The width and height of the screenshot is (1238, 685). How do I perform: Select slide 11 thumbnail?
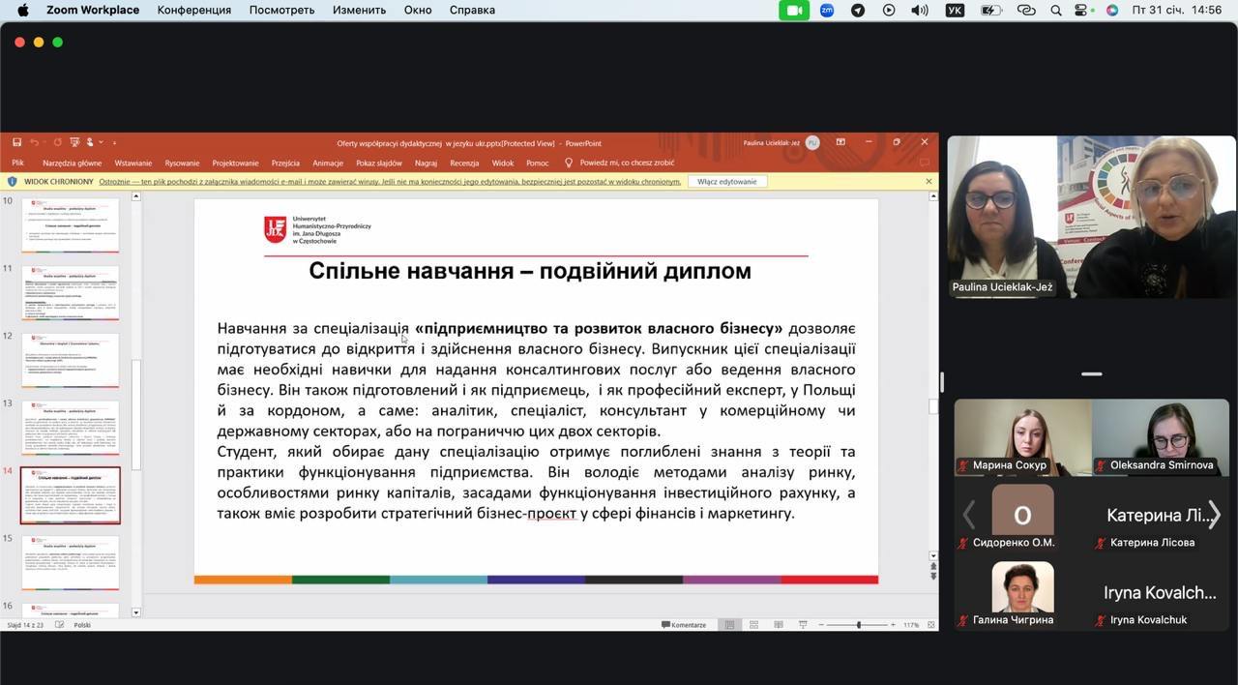click(x=71, y=293)
